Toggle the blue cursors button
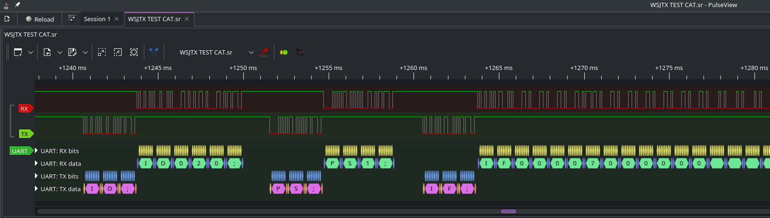This screenshot has height=218, width=770. point(154,52)
